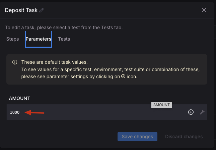Select the Parameters tab
Image resolution: width=216 pixels, height=150 pixels.
pos(38,39)
